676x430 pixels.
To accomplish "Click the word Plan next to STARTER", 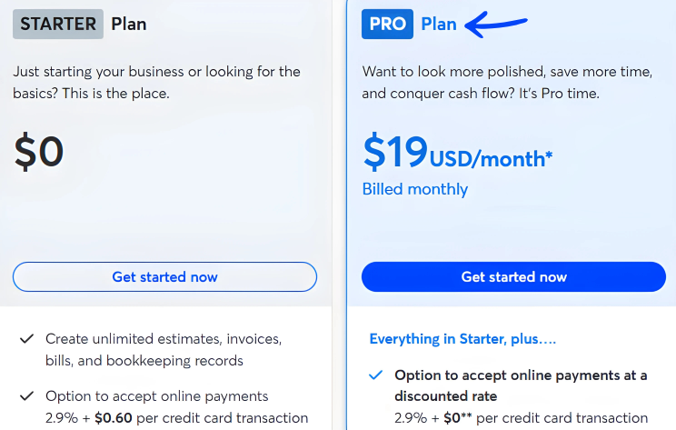I will click(x=129, y=25).
